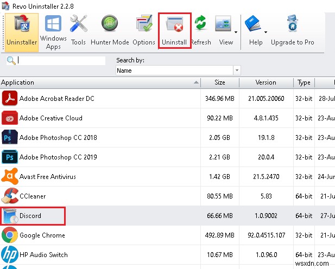Select the CCleaner entry
Viewport: 335px width, 269px height.
pos(167,196)
